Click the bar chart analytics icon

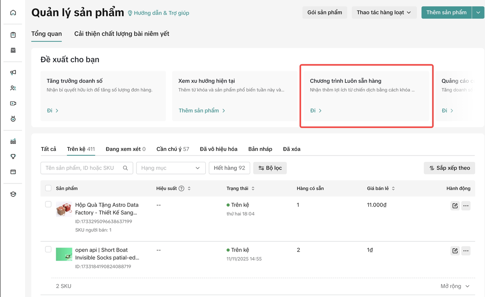pyautogui.click(x=13, y=141)
